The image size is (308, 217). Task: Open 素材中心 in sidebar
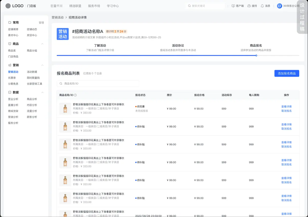tap(13, 35)
